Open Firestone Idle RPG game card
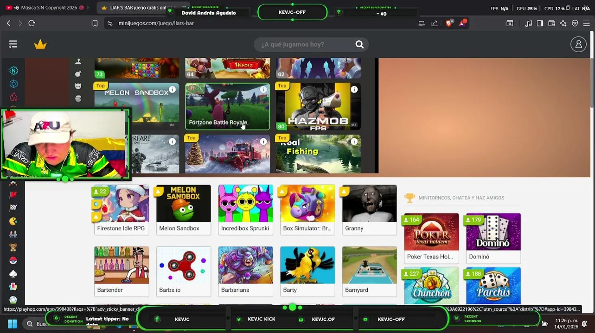The image size is (595, 333). coord(122,210)
